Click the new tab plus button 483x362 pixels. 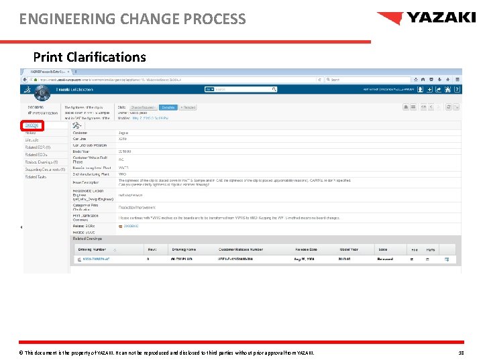coord(76,72)
